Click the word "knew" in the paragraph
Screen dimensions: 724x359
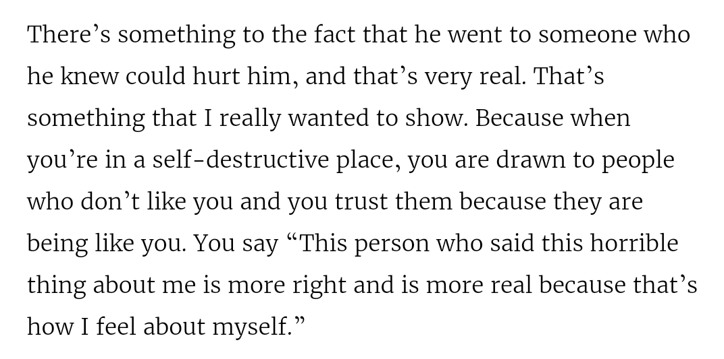tap(88, 77)
